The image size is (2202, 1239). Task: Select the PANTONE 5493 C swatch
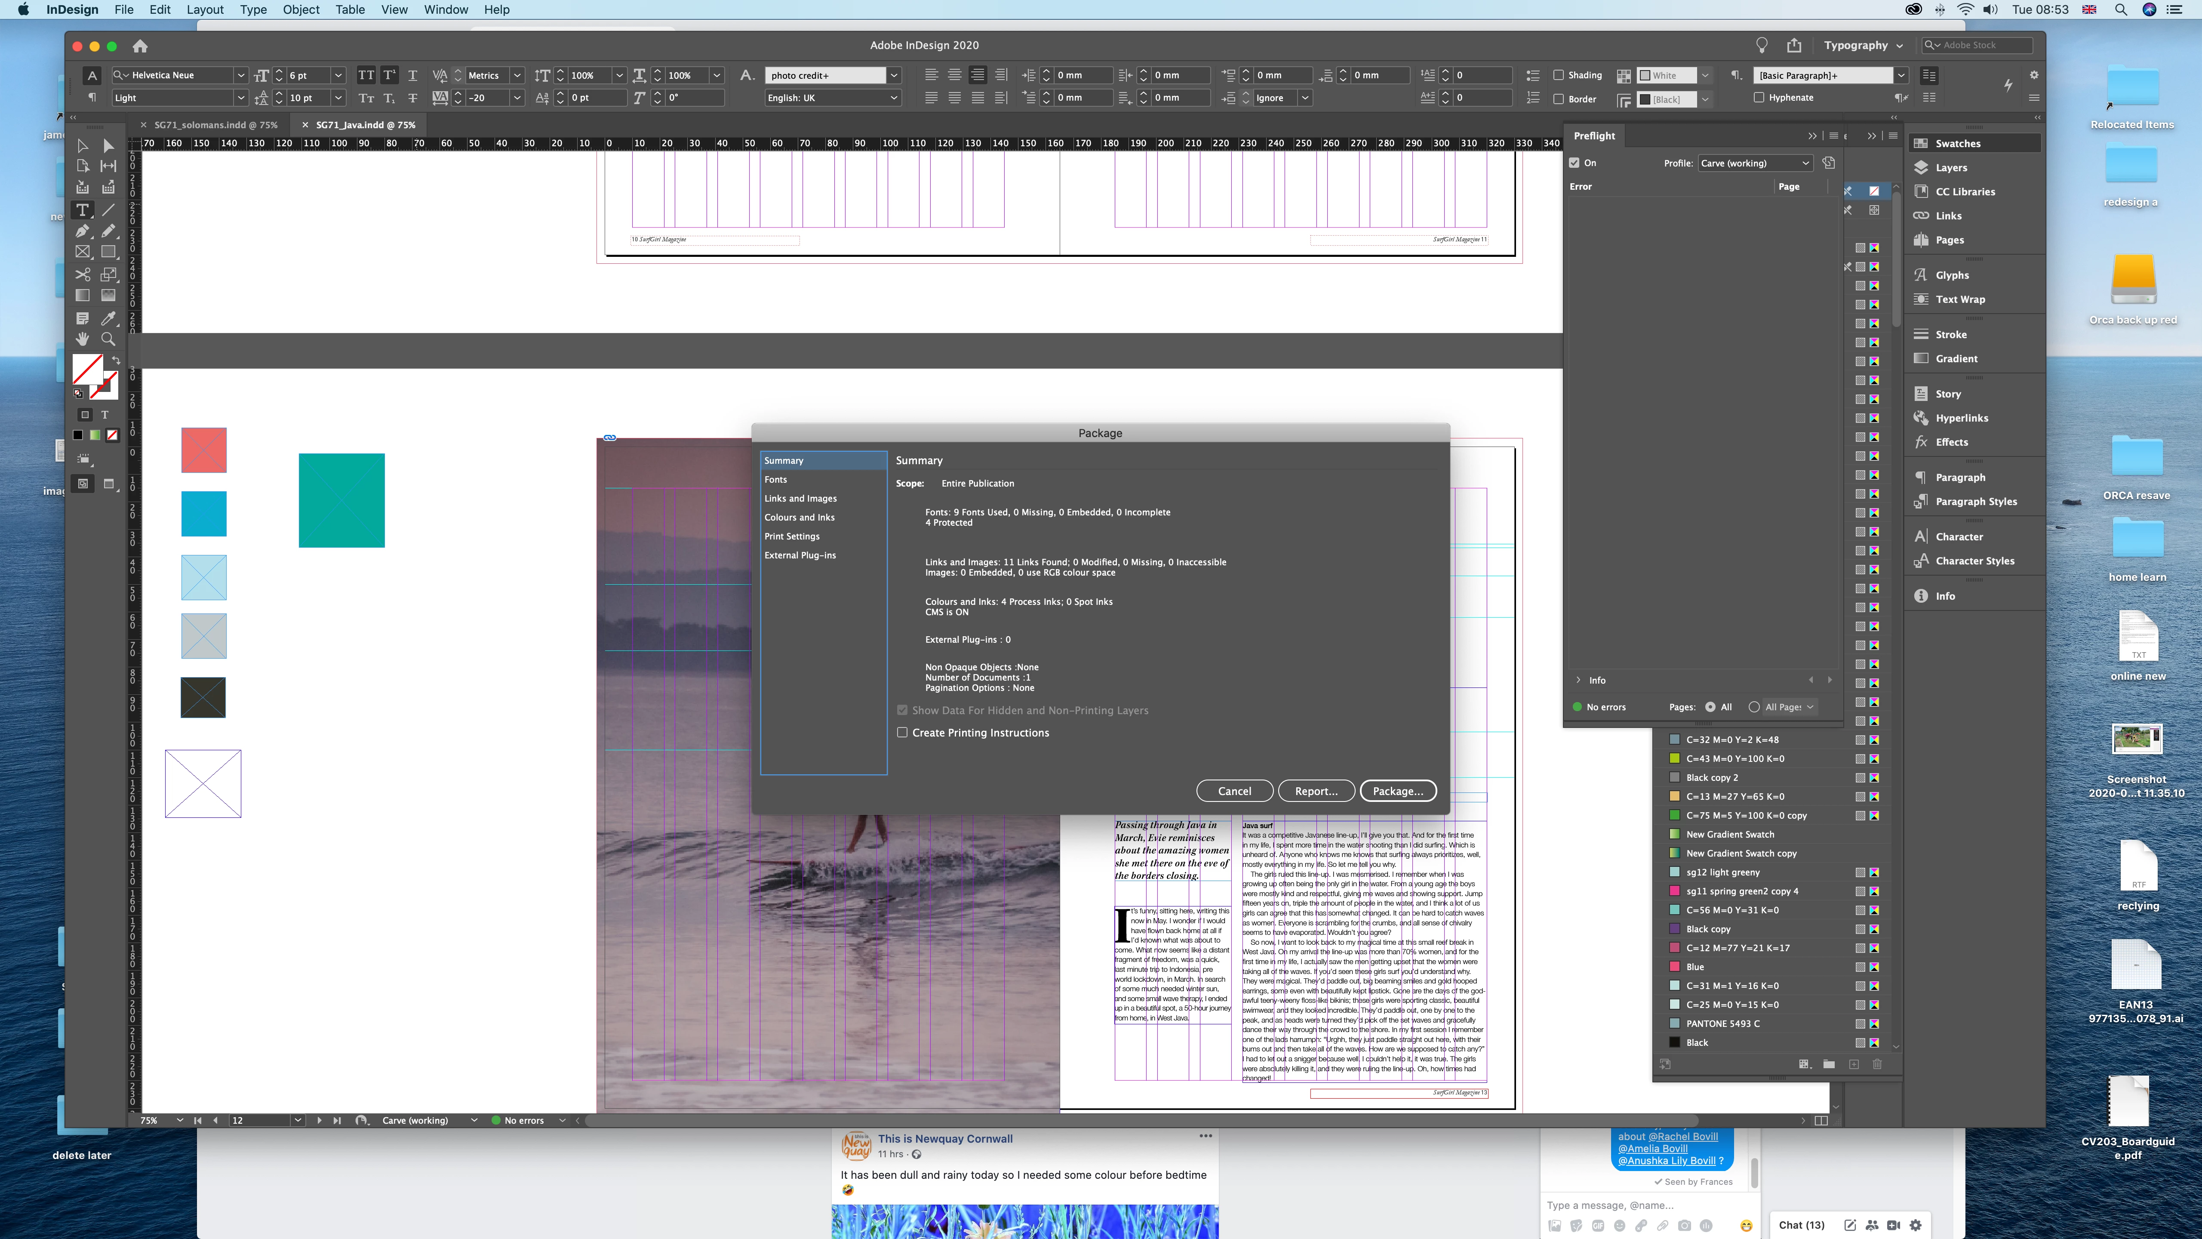(x=1722, y=1023)
